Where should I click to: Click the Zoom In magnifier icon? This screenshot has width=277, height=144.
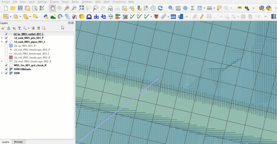[x=67, y=8]
